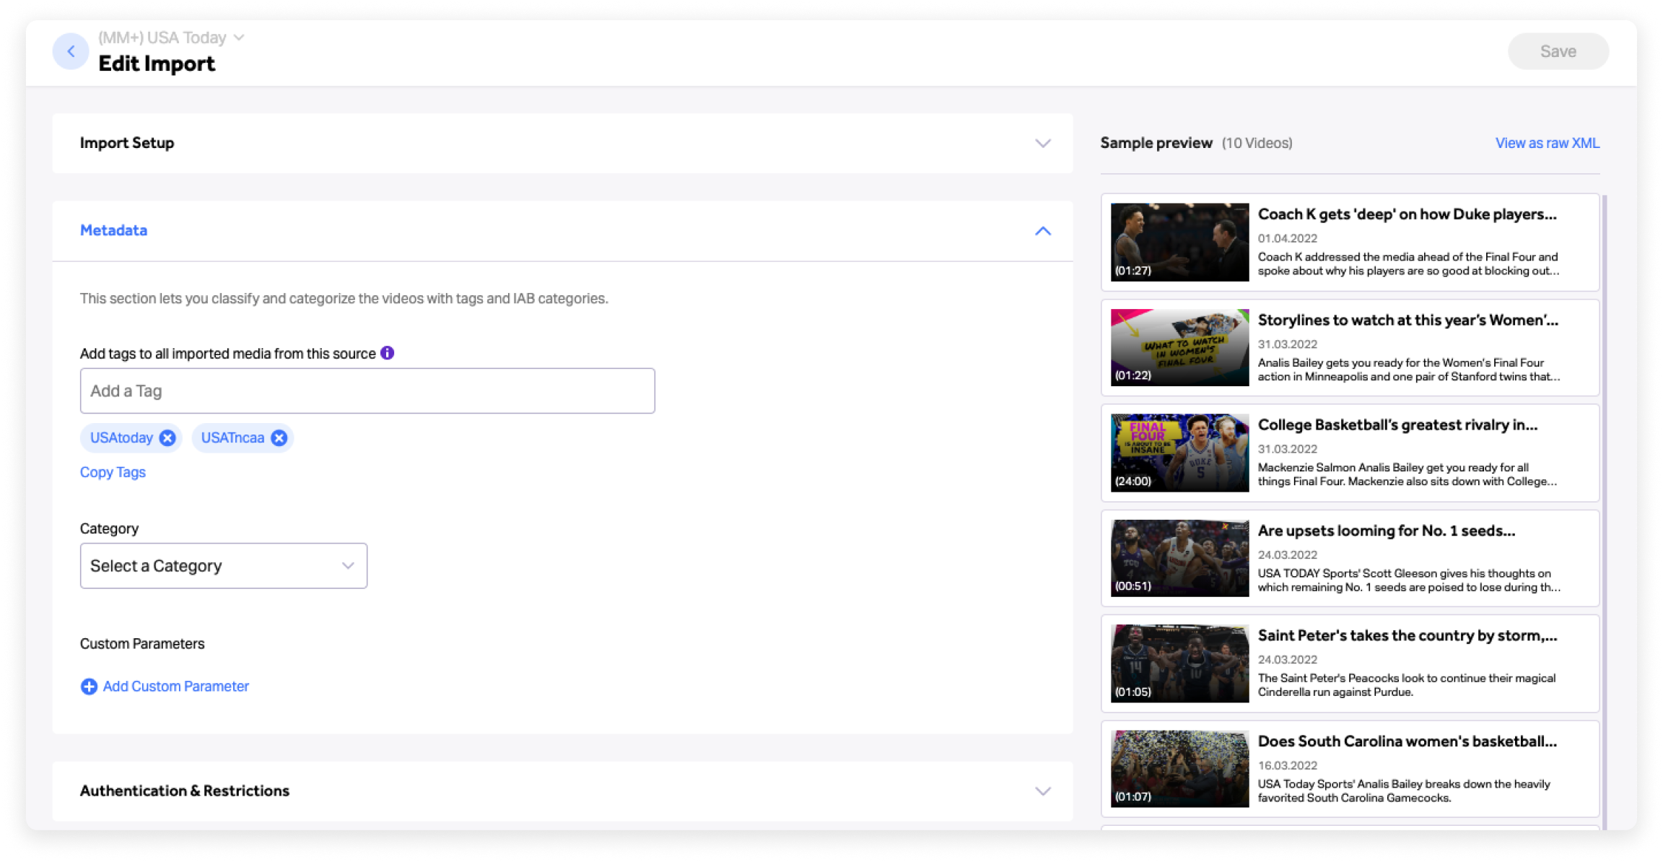The width and height of the screenshot is (1663, 862).
Task: Click the back arrow icon
Action: tap(71, 51)
